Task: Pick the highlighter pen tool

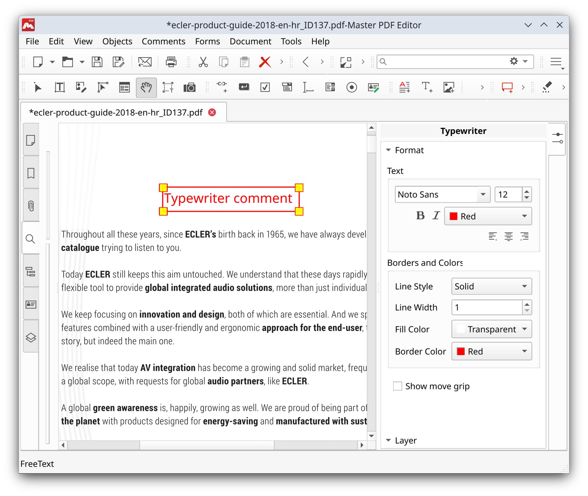Action: [547, 87]
